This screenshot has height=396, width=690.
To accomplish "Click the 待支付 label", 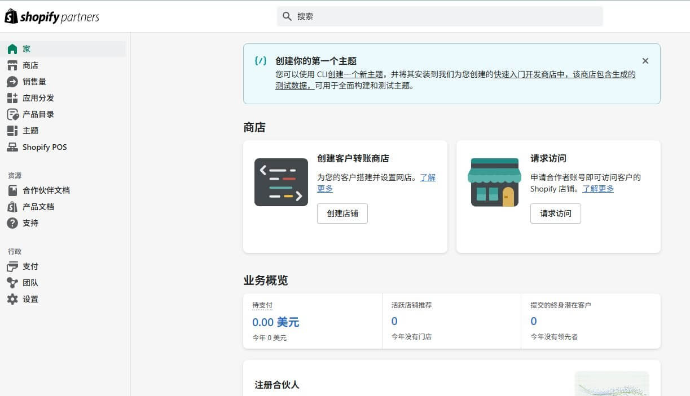I will (262, 305).
